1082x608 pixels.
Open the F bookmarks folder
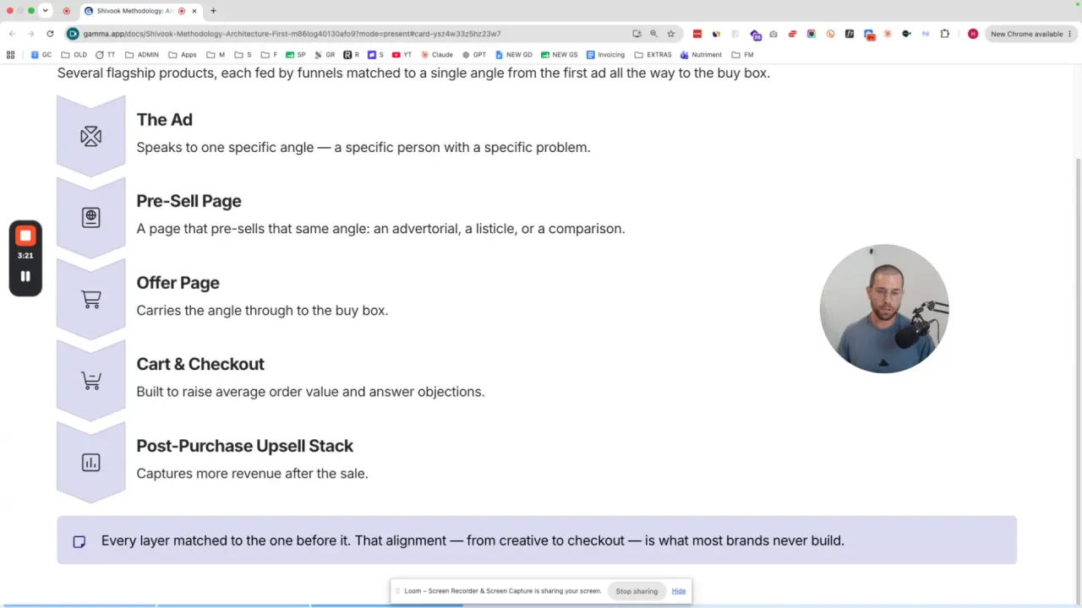270,55
